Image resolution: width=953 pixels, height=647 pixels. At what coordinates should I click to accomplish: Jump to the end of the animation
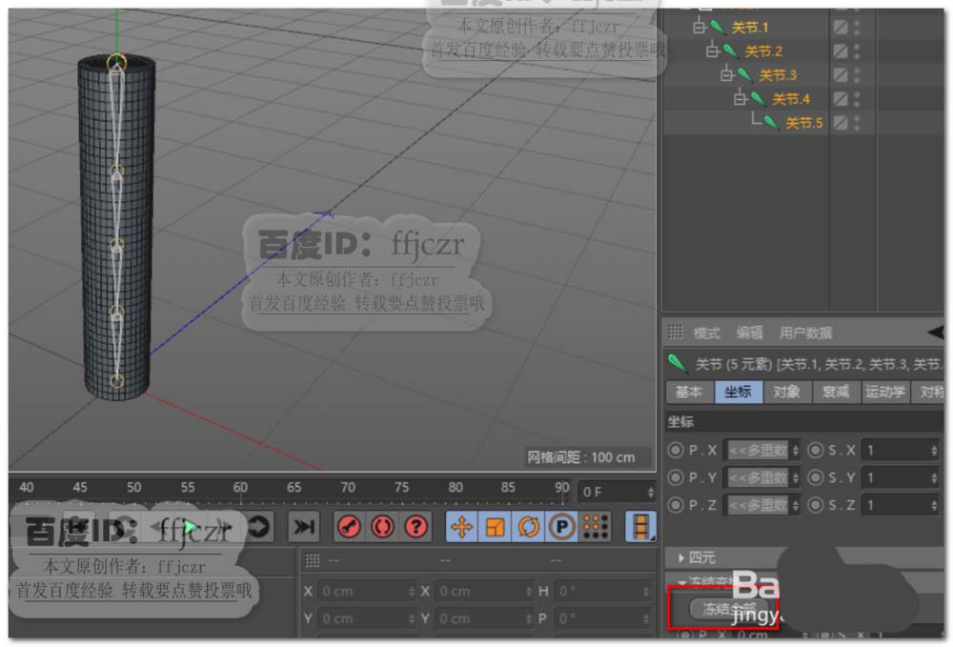(303, 527)
